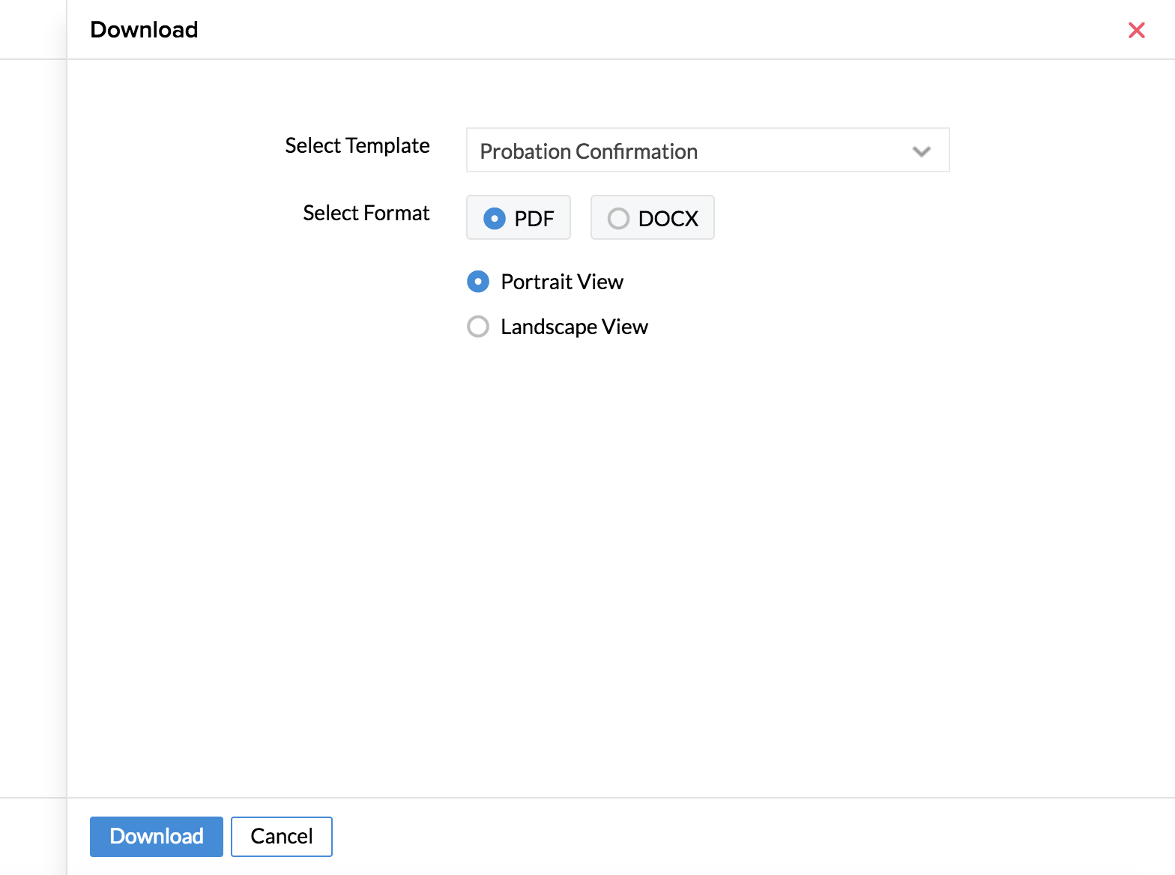Choose Landscape View orientation
1175x875 pixels.
pos(558,327)
